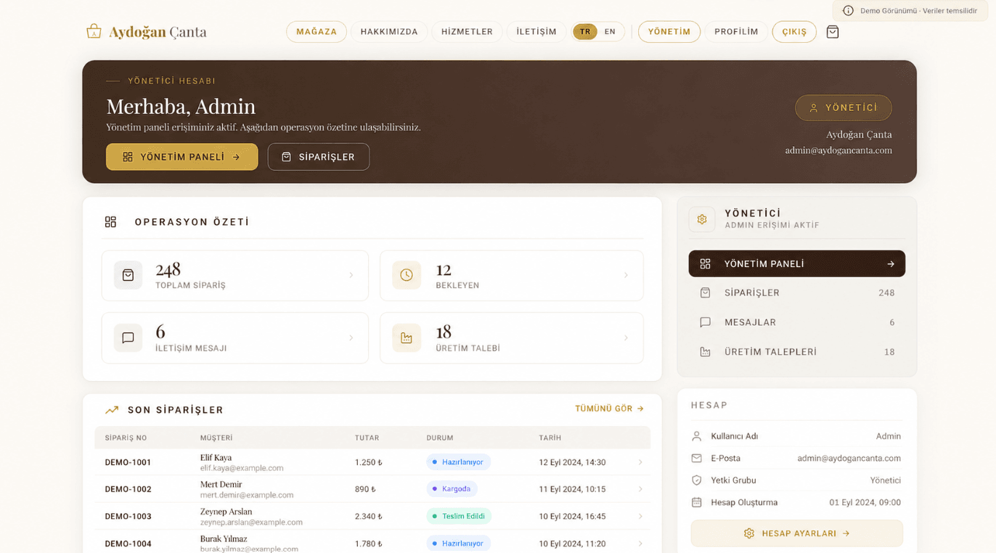This screenshot has width=996, height=553.
Task: Click the trend arrow icon beside Son Siparişler
Action: point(112,410)
